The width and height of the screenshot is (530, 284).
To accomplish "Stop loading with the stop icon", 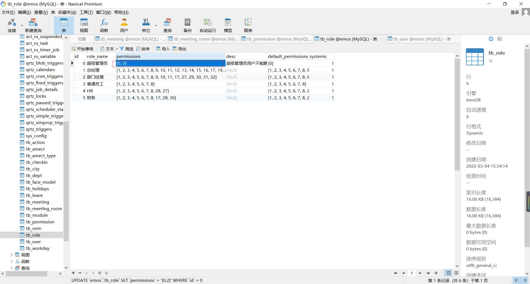I will (x=106, y=273).
